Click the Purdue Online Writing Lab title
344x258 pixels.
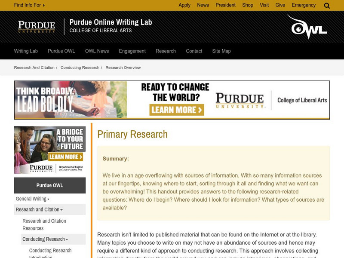111,22
